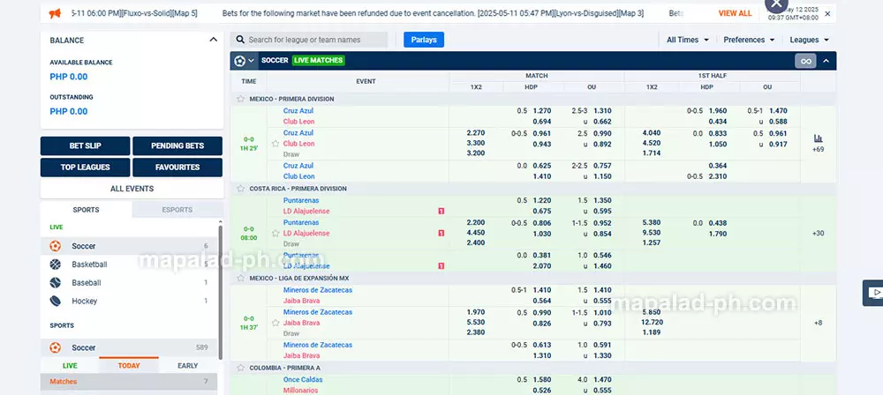This screenshot has width=883, height=395.
Task: Click the league or team search field
Action: [315, 40]
